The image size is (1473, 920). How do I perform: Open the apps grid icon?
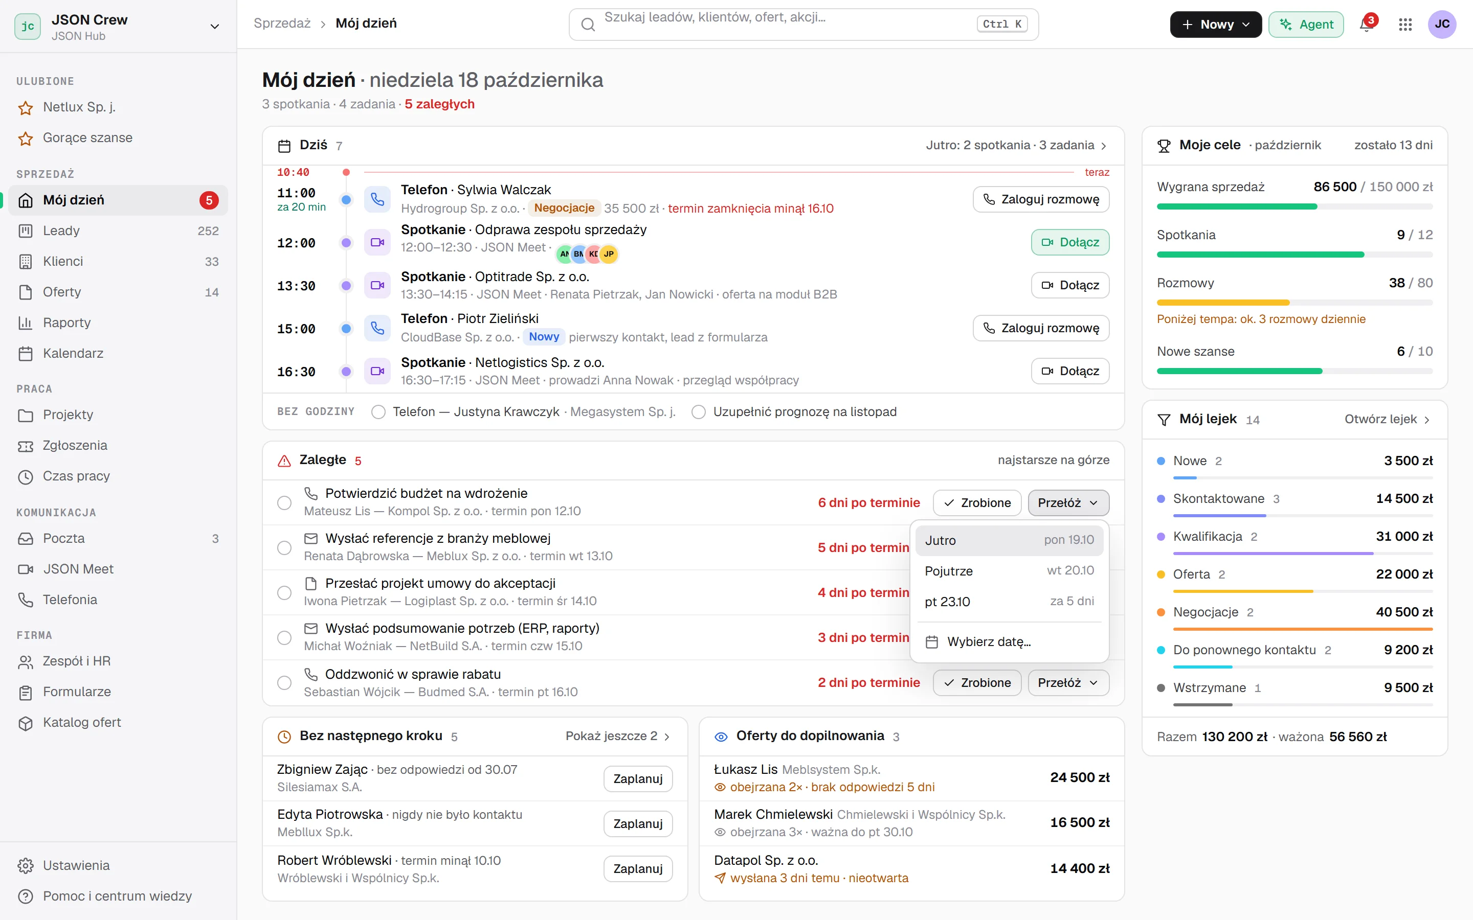click(x=1405, y=25)
